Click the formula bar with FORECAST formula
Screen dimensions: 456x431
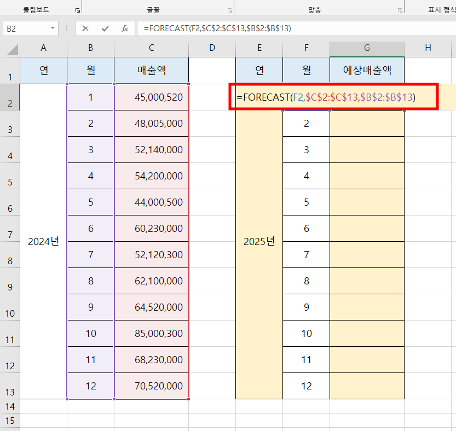click(297, 28)
